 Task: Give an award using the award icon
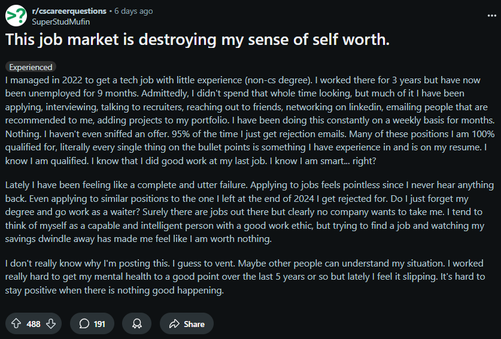coord(136,323)
